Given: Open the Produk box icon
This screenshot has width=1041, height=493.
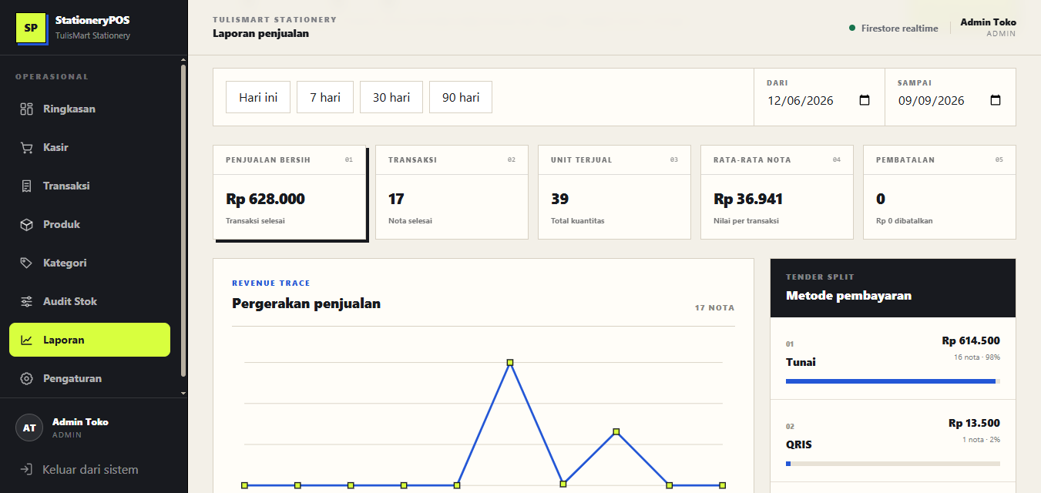Looking at the screenshot, I should point(26,224).
